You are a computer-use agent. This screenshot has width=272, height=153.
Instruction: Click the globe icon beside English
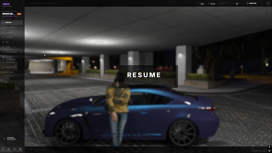248,3
